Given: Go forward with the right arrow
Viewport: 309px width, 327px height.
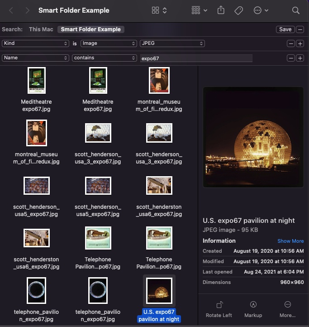Looking at the screenshot, I should [x=28, y=10].
